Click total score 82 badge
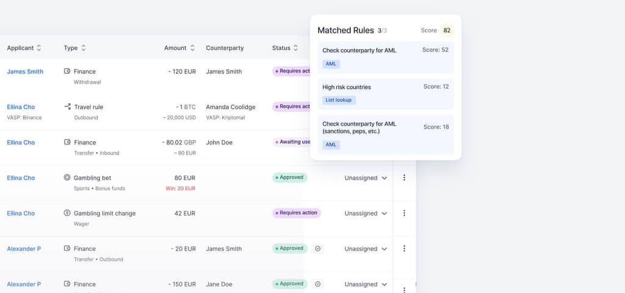 (447, 31)
